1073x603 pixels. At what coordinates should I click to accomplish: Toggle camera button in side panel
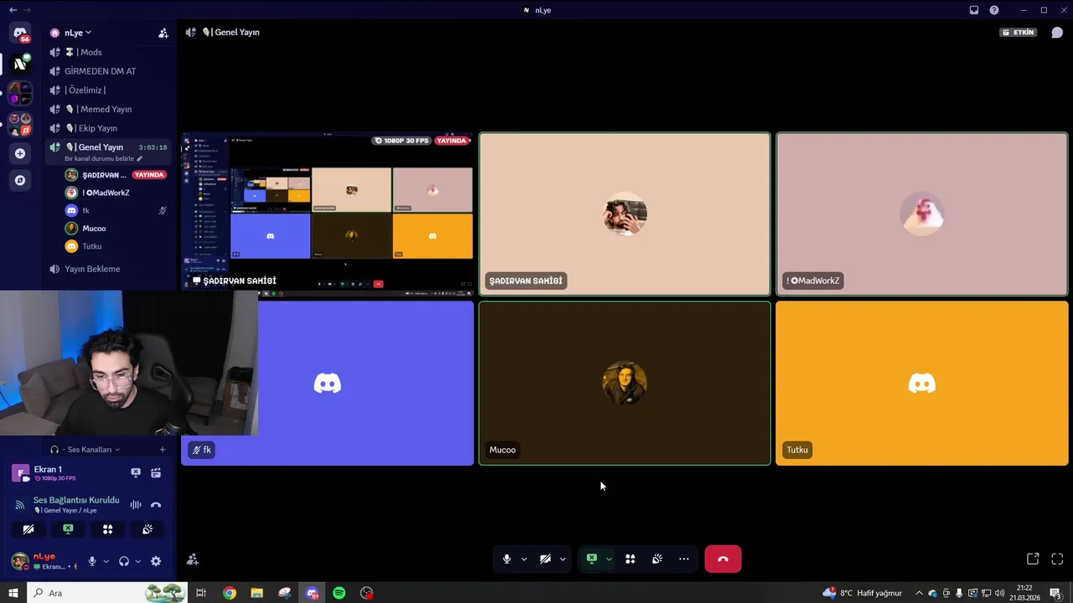[29, 529]
